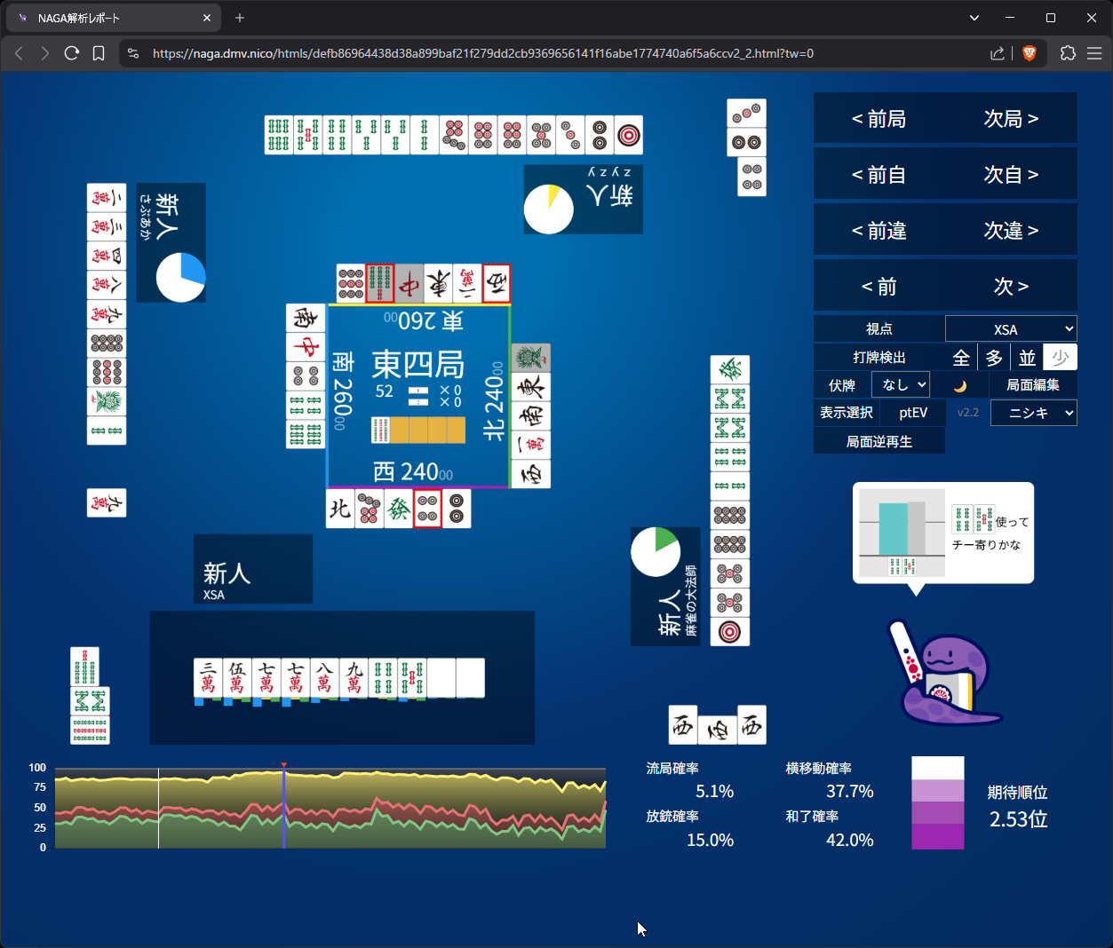Go to next round with 次局 >
Viewport: 1113px width, 948px height.
[1011, 119]
